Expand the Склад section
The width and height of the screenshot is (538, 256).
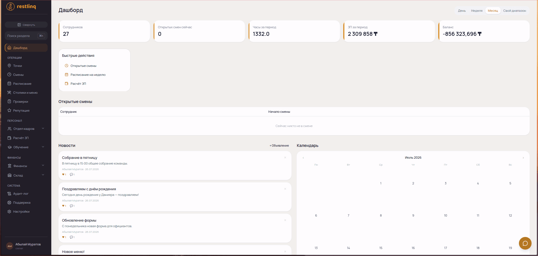[x=26, y=175]
